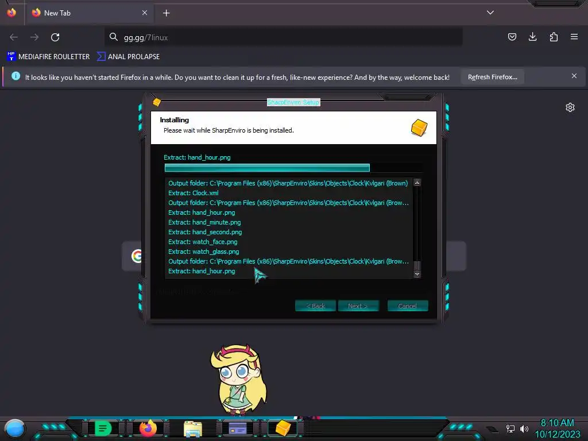Select the New Tab browser tab

coord(90,13)
